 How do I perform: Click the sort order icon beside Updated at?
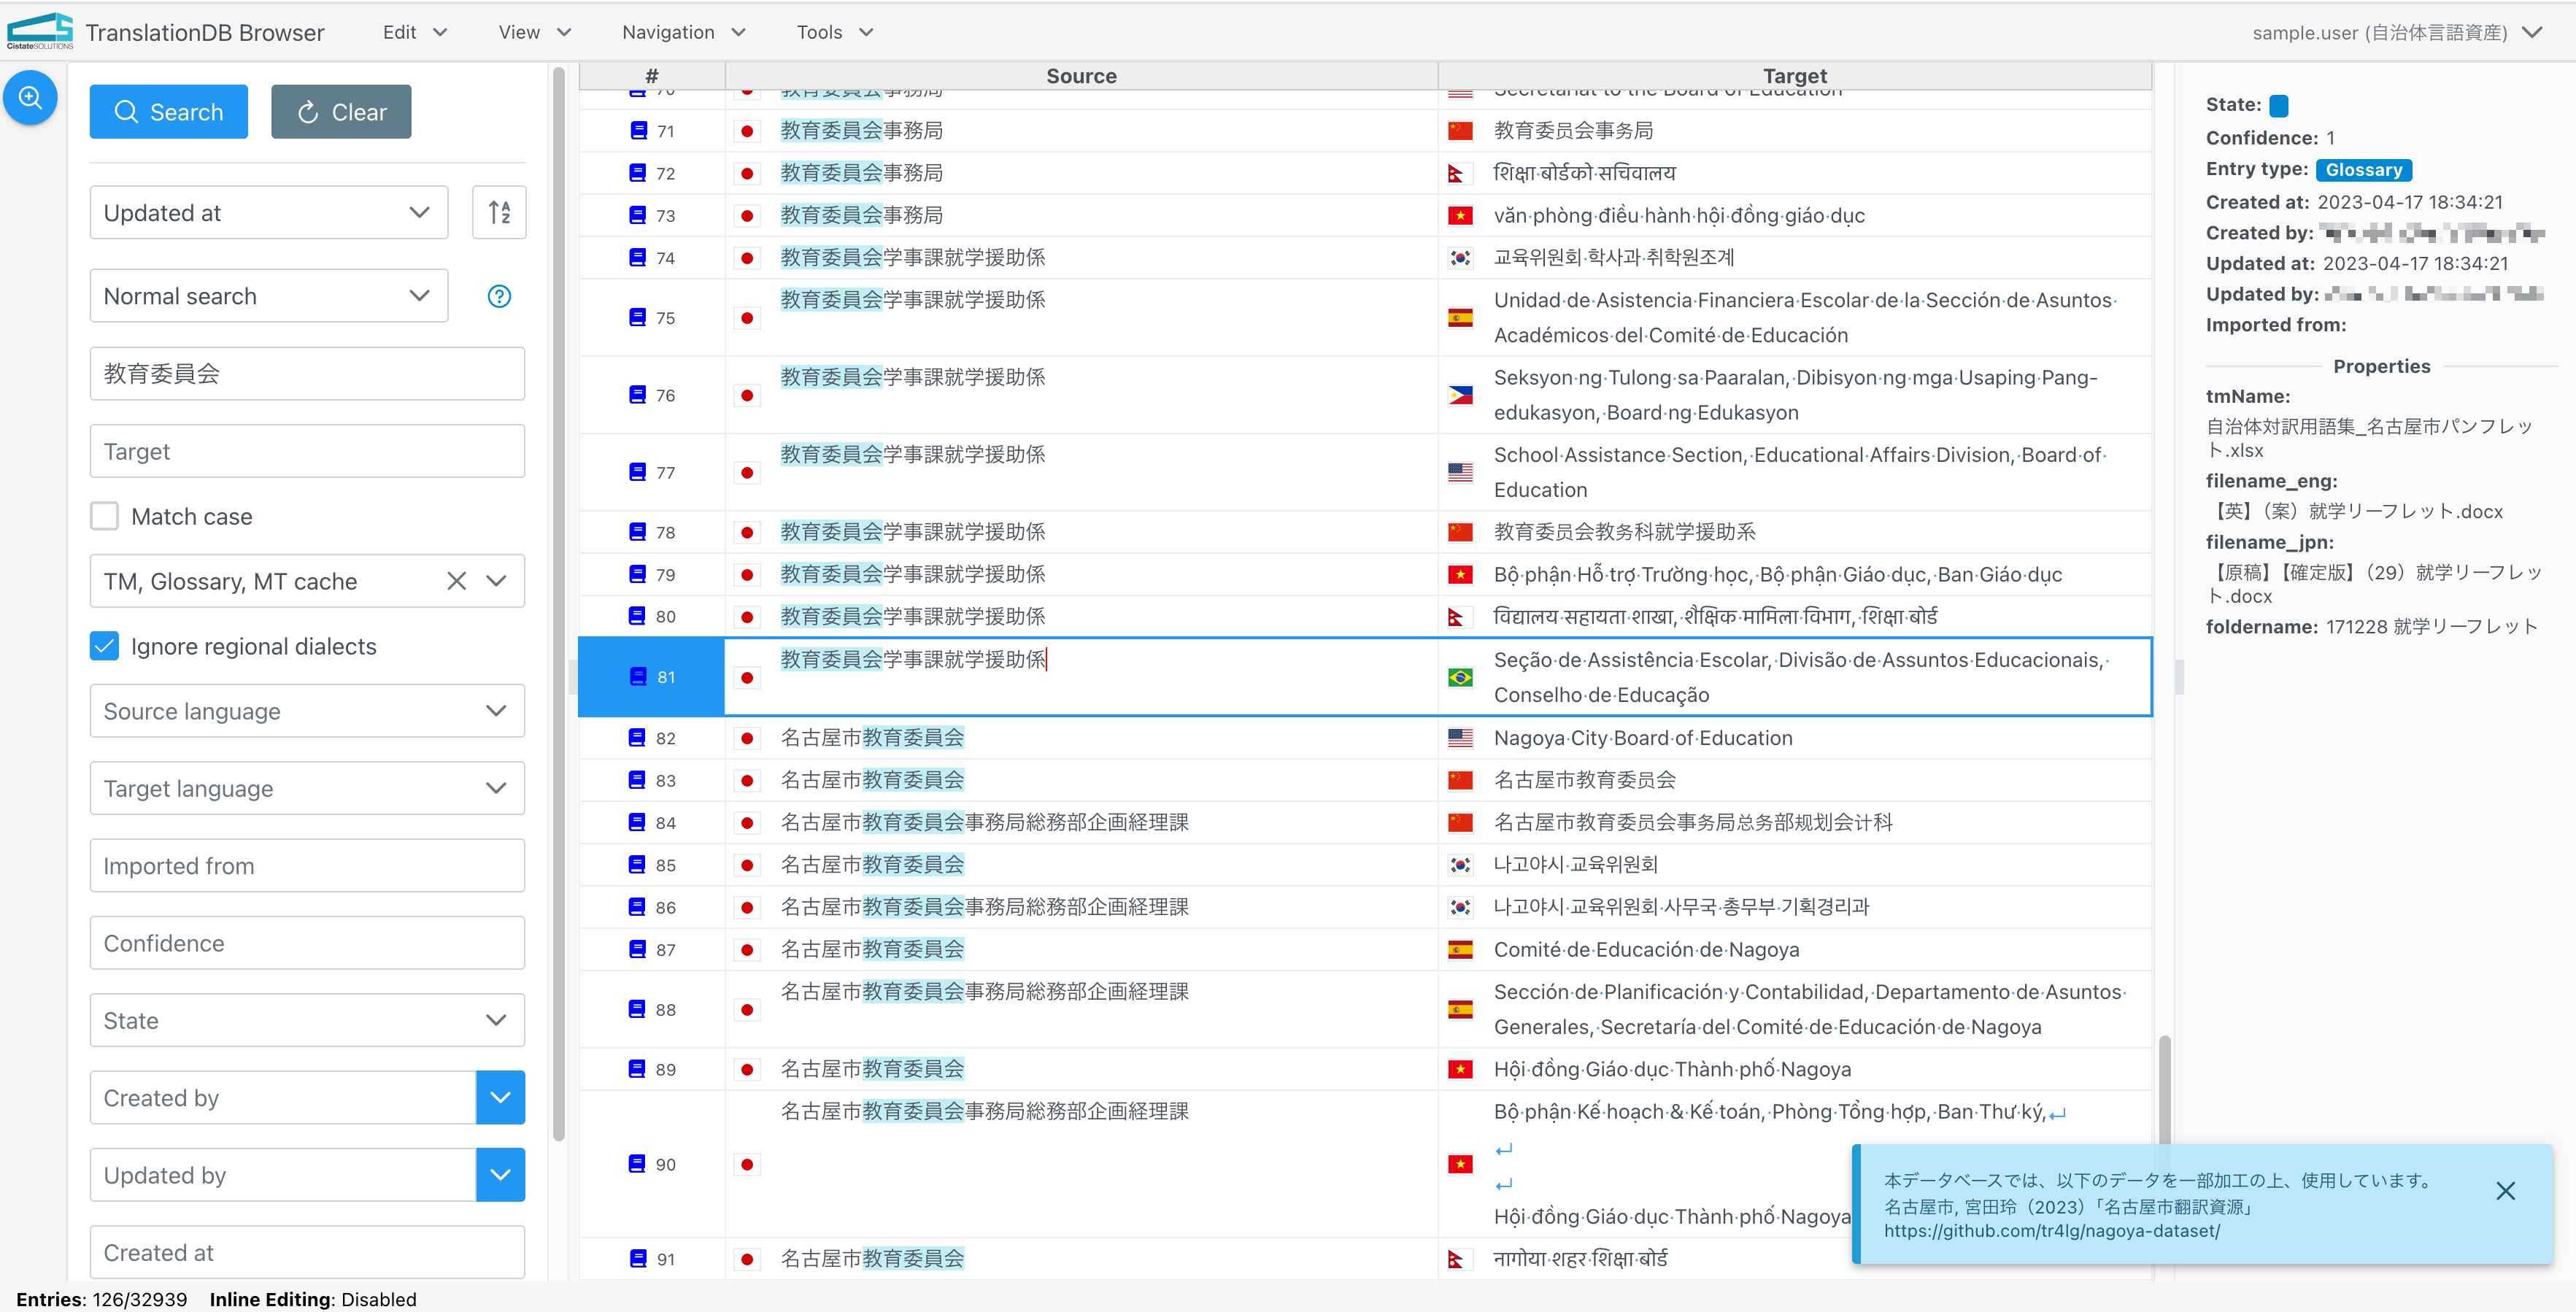pos(500,212)
